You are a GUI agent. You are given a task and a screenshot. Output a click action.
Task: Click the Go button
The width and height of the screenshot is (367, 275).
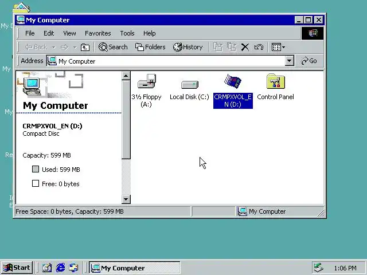(x=309, y=61)
